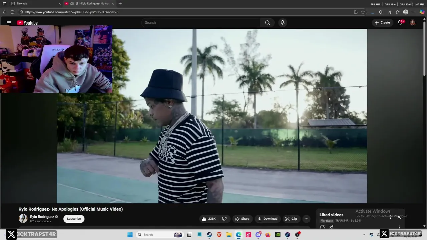Open TikTok from the taskbar
The height and width of the screenshot is (240, 427).
point(248,235)
